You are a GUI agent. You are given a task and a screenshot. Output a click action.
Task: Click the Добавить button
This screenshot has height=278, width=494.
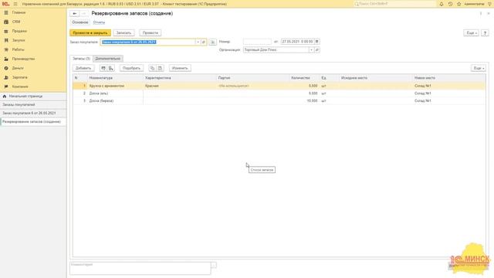coord(83,68)
